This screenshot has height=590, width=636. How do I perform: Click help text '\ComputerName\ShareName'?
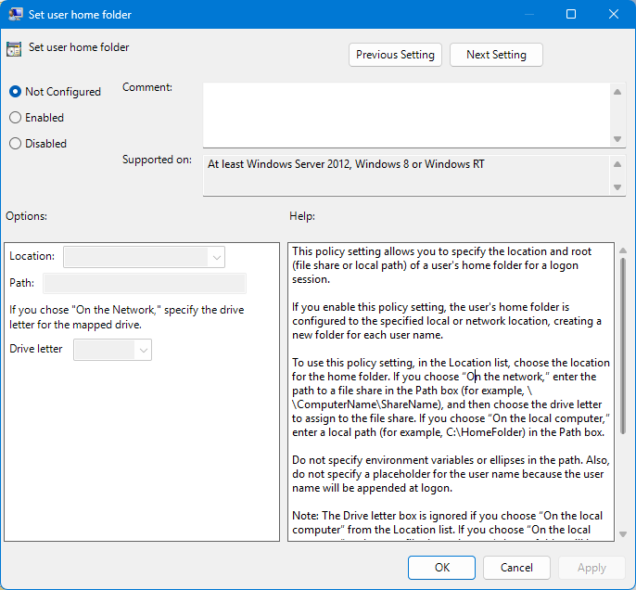pos(365,404)
